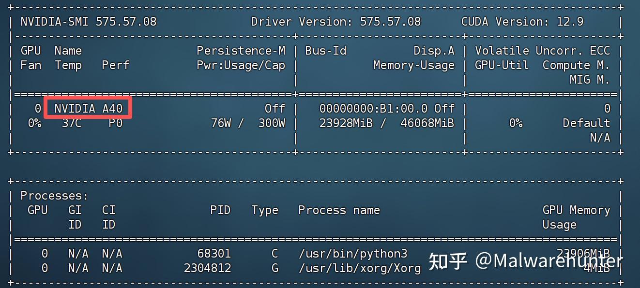Click the GPU-Util 0% value

[515, 123]
